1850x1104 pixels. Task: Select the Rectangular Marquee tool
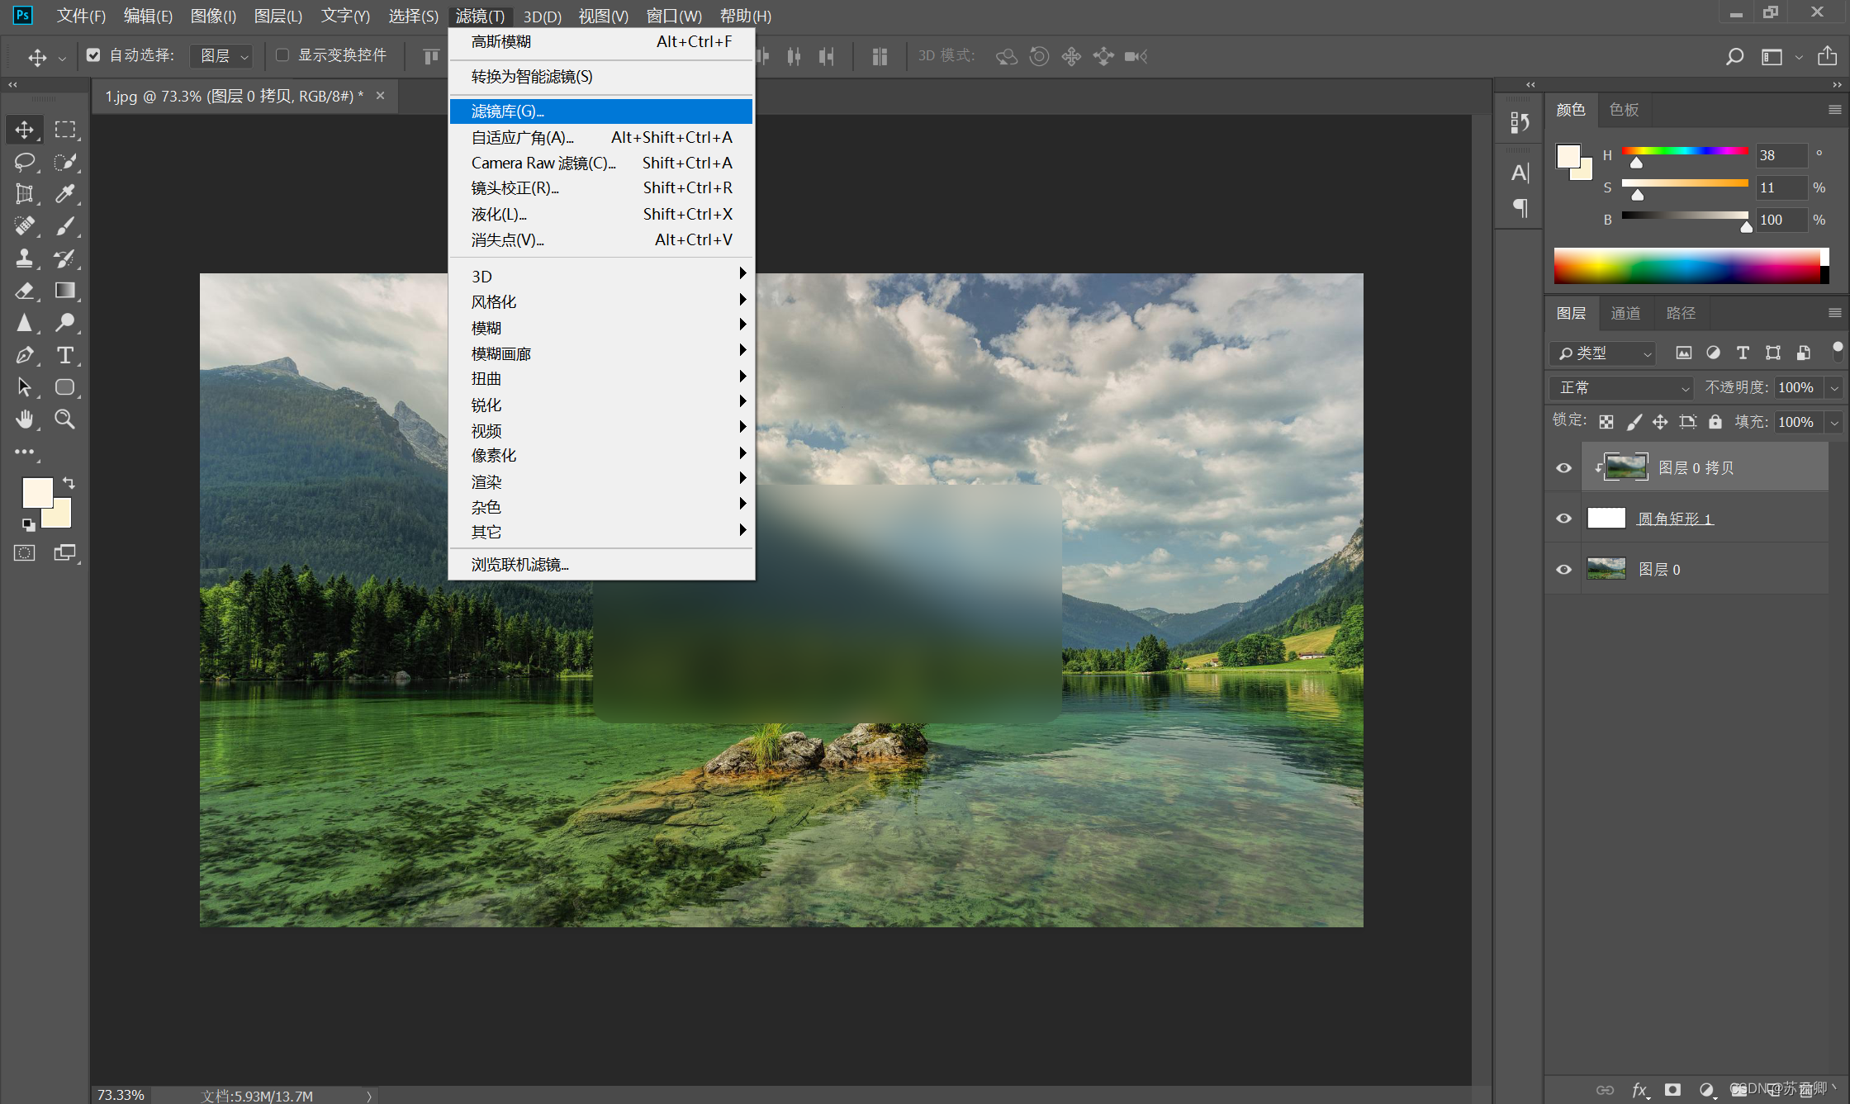(65, 130)
